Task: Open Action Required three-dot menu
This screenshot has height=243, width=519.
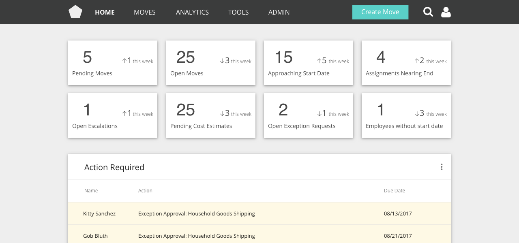Action: 442,167
